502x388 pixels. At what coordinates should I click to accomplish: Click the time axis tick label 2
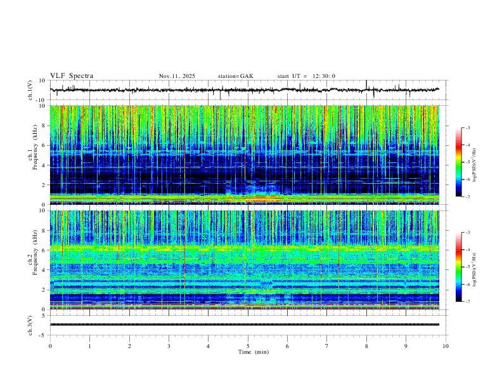(x=129, y=346)
